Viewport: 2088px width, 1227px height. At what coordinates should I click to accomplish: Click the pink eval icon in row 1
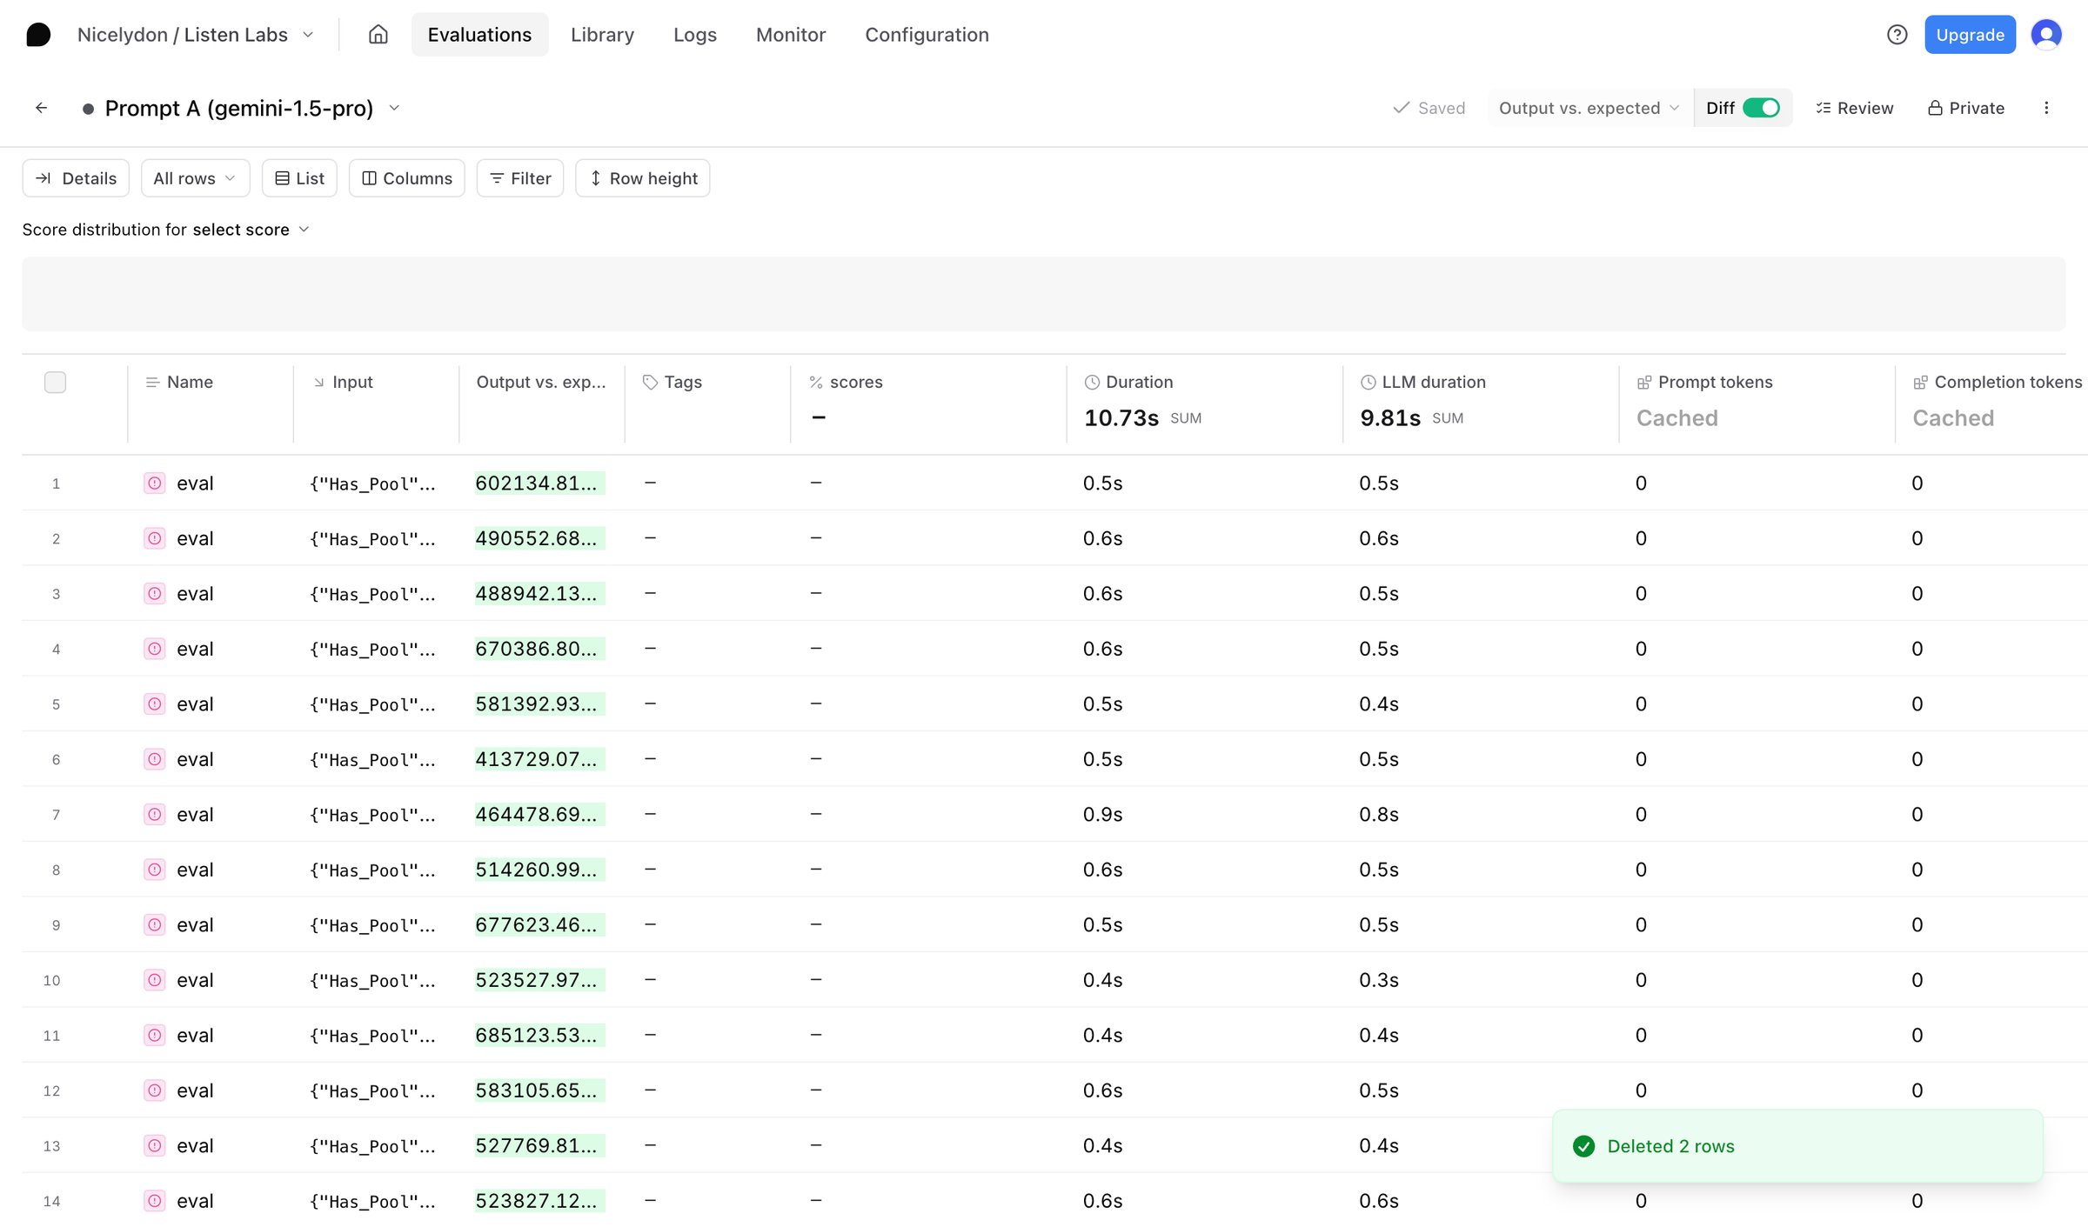click(154, 483)
